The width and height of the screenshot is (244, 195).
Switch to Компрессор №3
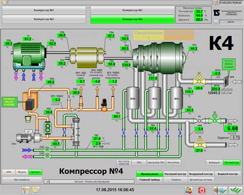click(x=132, y=10)
